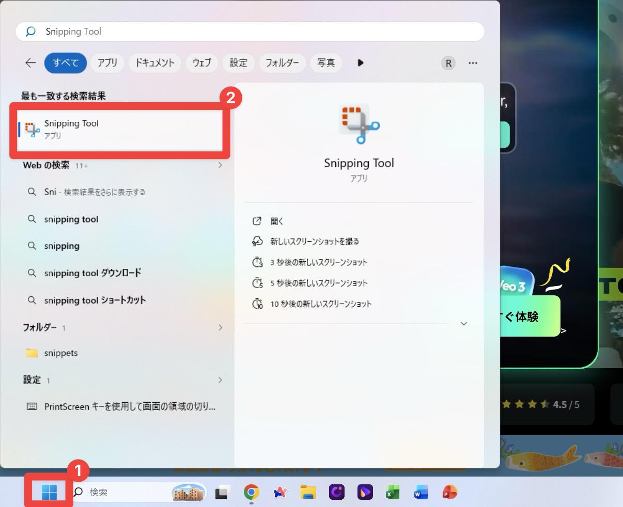The width and height of the screenshot is (623, 507).
Task: Expand the フォルダー section arrow
Action: (x=220, y=327)
